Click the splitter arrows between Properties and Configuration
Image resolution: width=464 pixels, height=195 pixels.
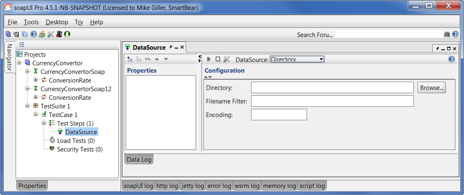click(199, 59)
